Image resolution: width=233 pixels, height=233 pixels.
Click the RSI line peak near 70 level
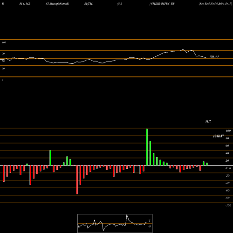(183, 49)
